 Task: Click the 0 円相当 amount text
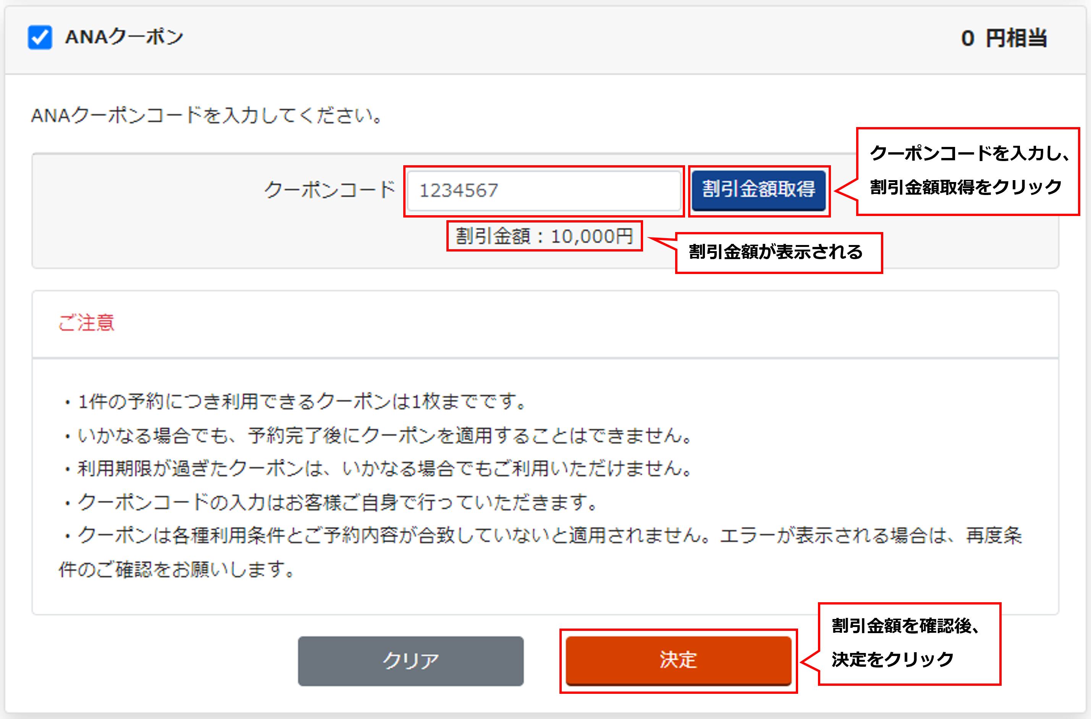(x=1004, y=38)
